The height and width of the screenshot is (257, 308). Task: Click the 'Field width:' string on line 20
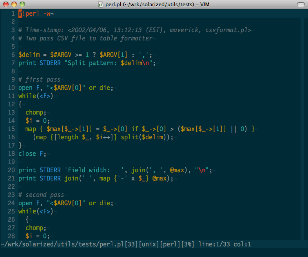[94, 170]
